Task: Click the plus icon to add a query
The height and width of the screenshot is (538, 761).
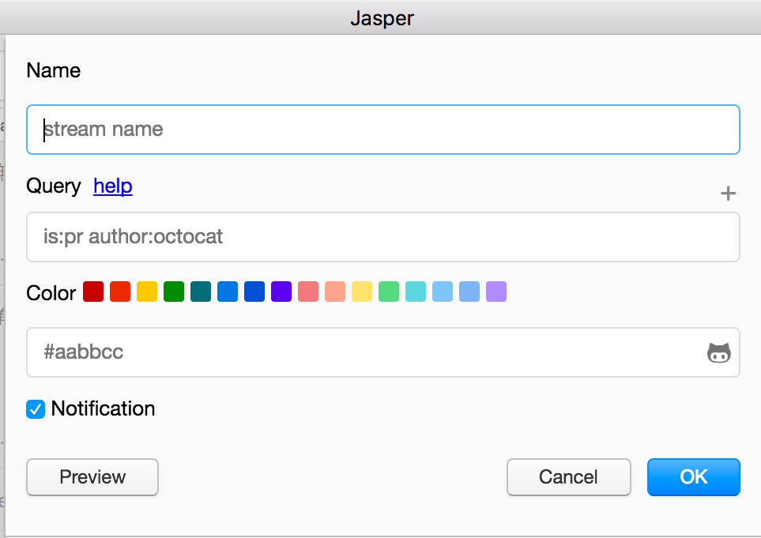Action: (x=727, y=192)
